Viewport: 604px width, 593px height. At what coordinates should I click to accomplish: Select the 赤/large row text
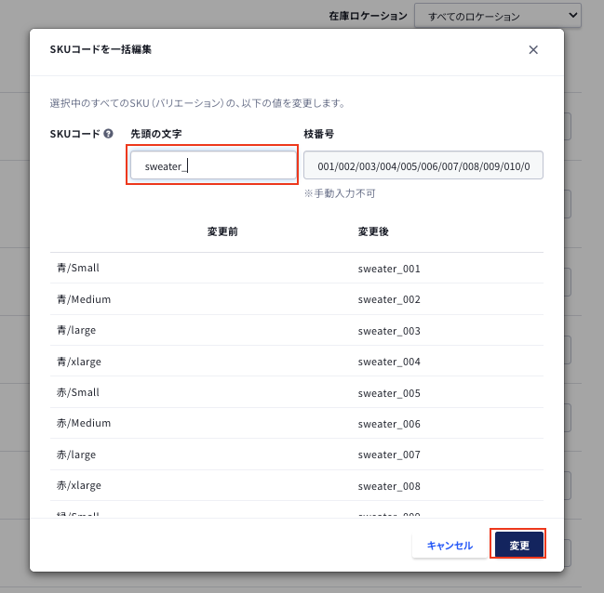[76, 455]
